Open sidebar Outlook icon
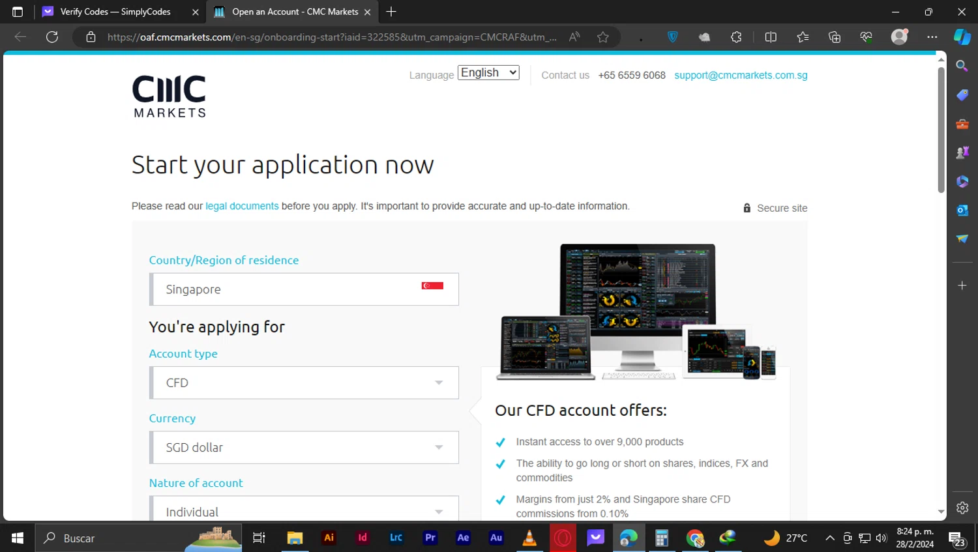This screenshot has height=552, width=978. click(x=962, y=210)
